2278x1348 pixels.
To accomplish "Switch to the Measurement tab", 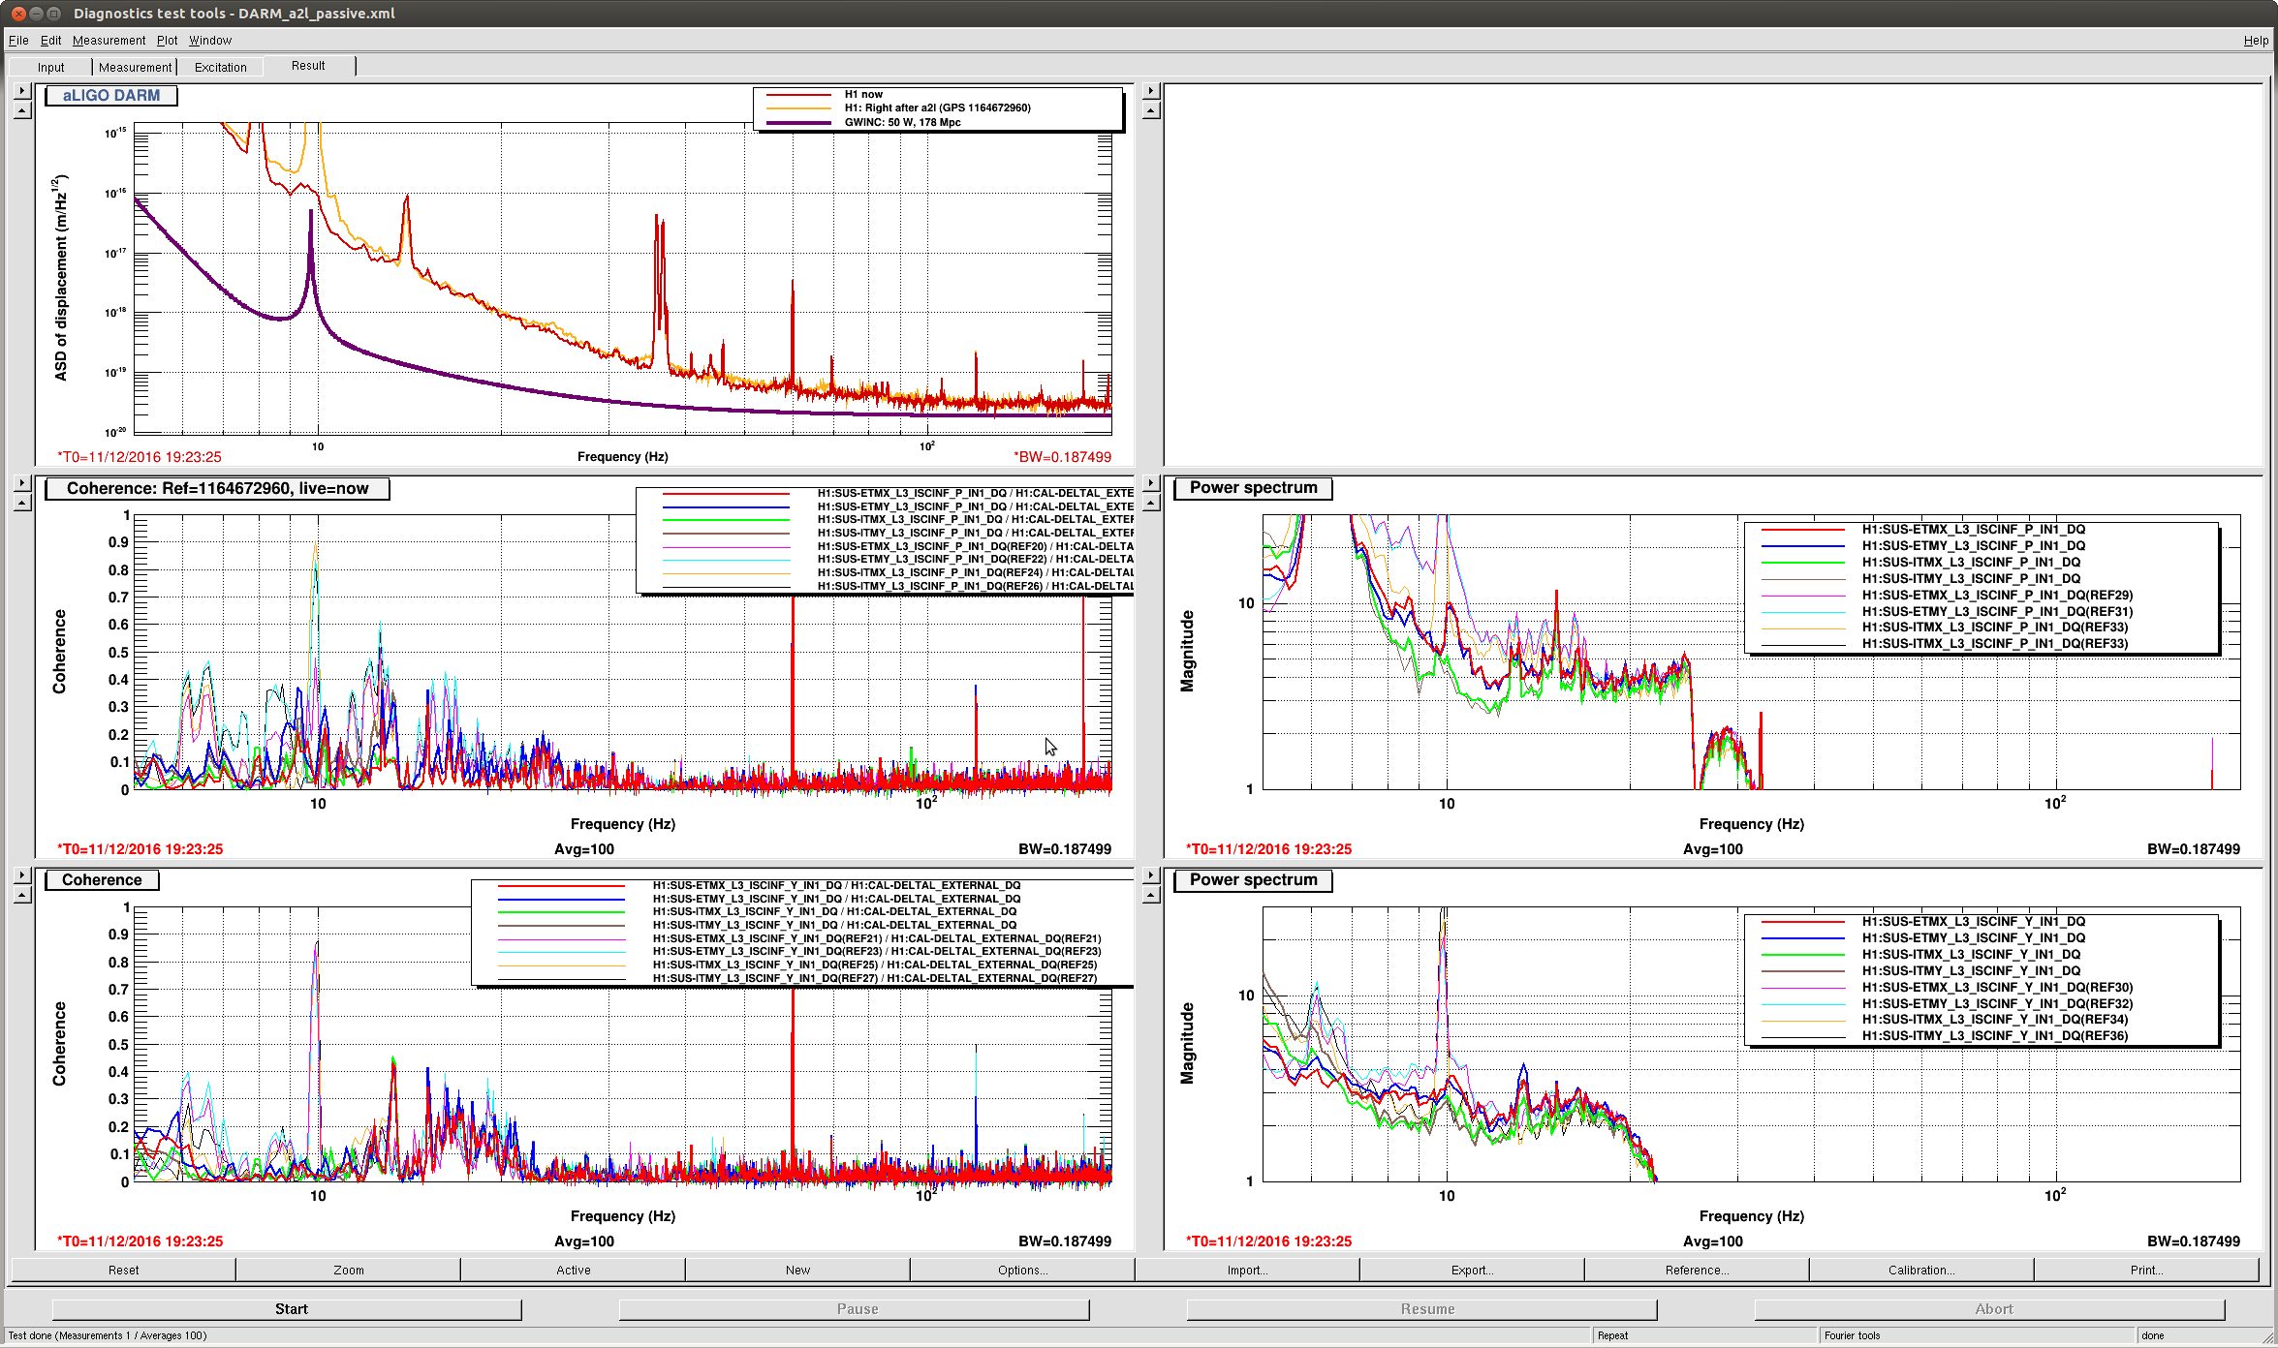I will tap(135, 67).
